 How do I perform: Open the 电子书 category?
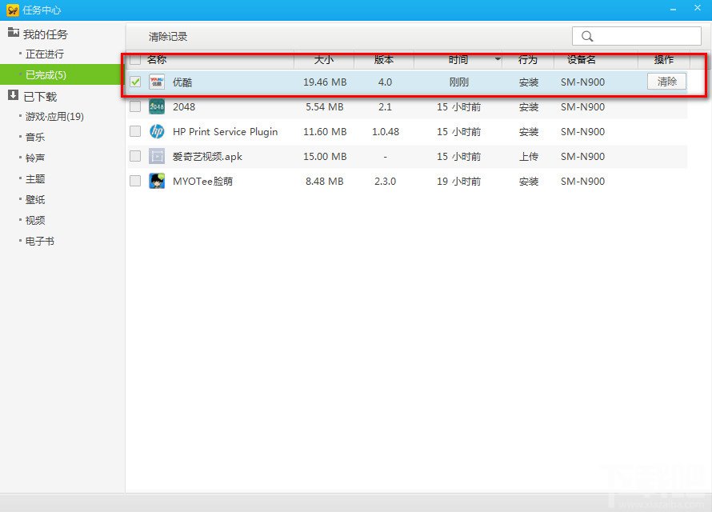tap(40, 242)
